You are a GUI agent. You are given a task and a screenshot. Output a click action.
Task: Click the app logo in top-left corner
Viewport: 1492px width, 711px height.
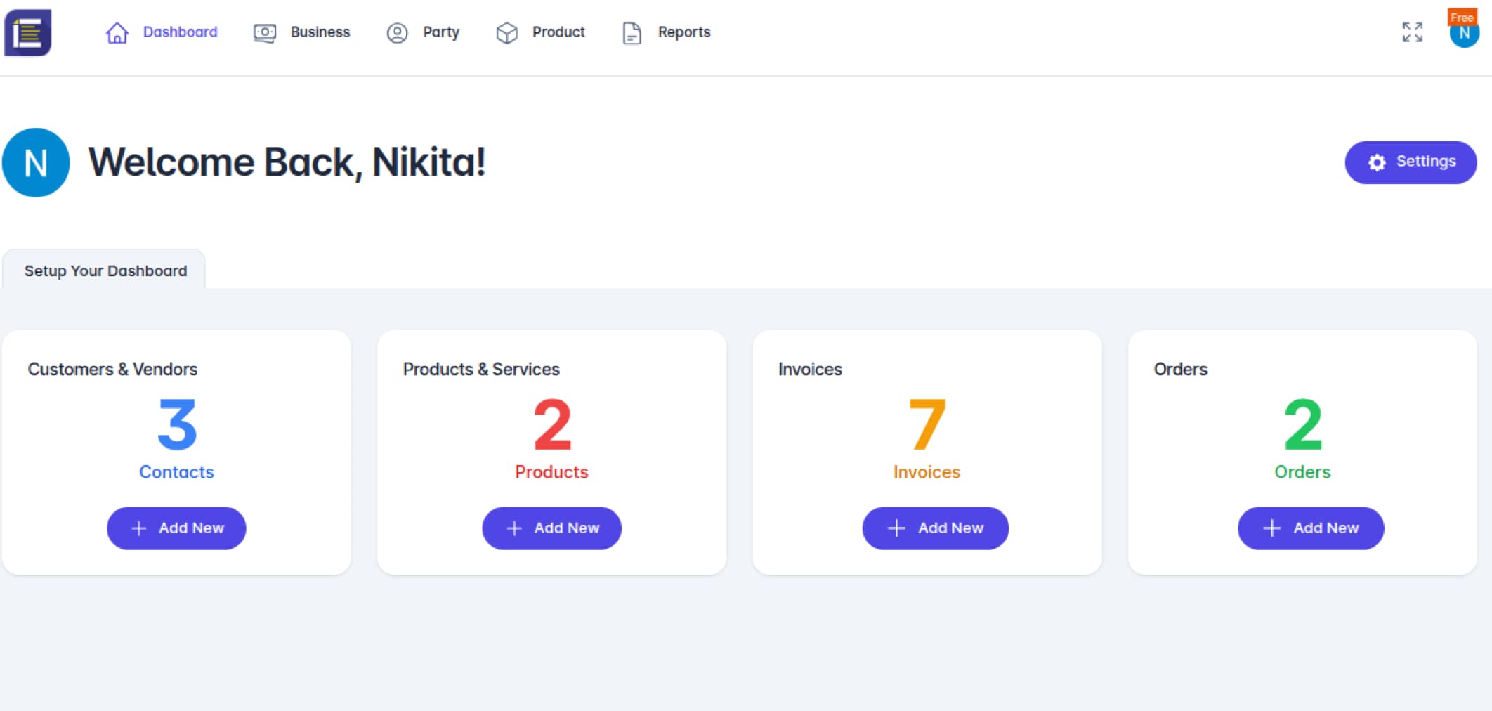[28, 32]
